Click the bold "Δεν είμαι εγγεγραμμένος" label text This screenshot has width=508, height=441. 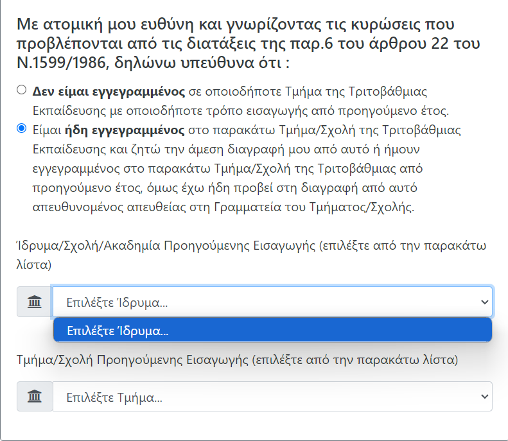(x=109, y=91)
